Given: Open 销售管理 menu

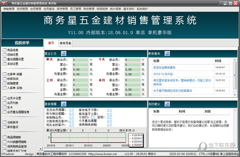Looking at the screenshot, I should point(9,9).
